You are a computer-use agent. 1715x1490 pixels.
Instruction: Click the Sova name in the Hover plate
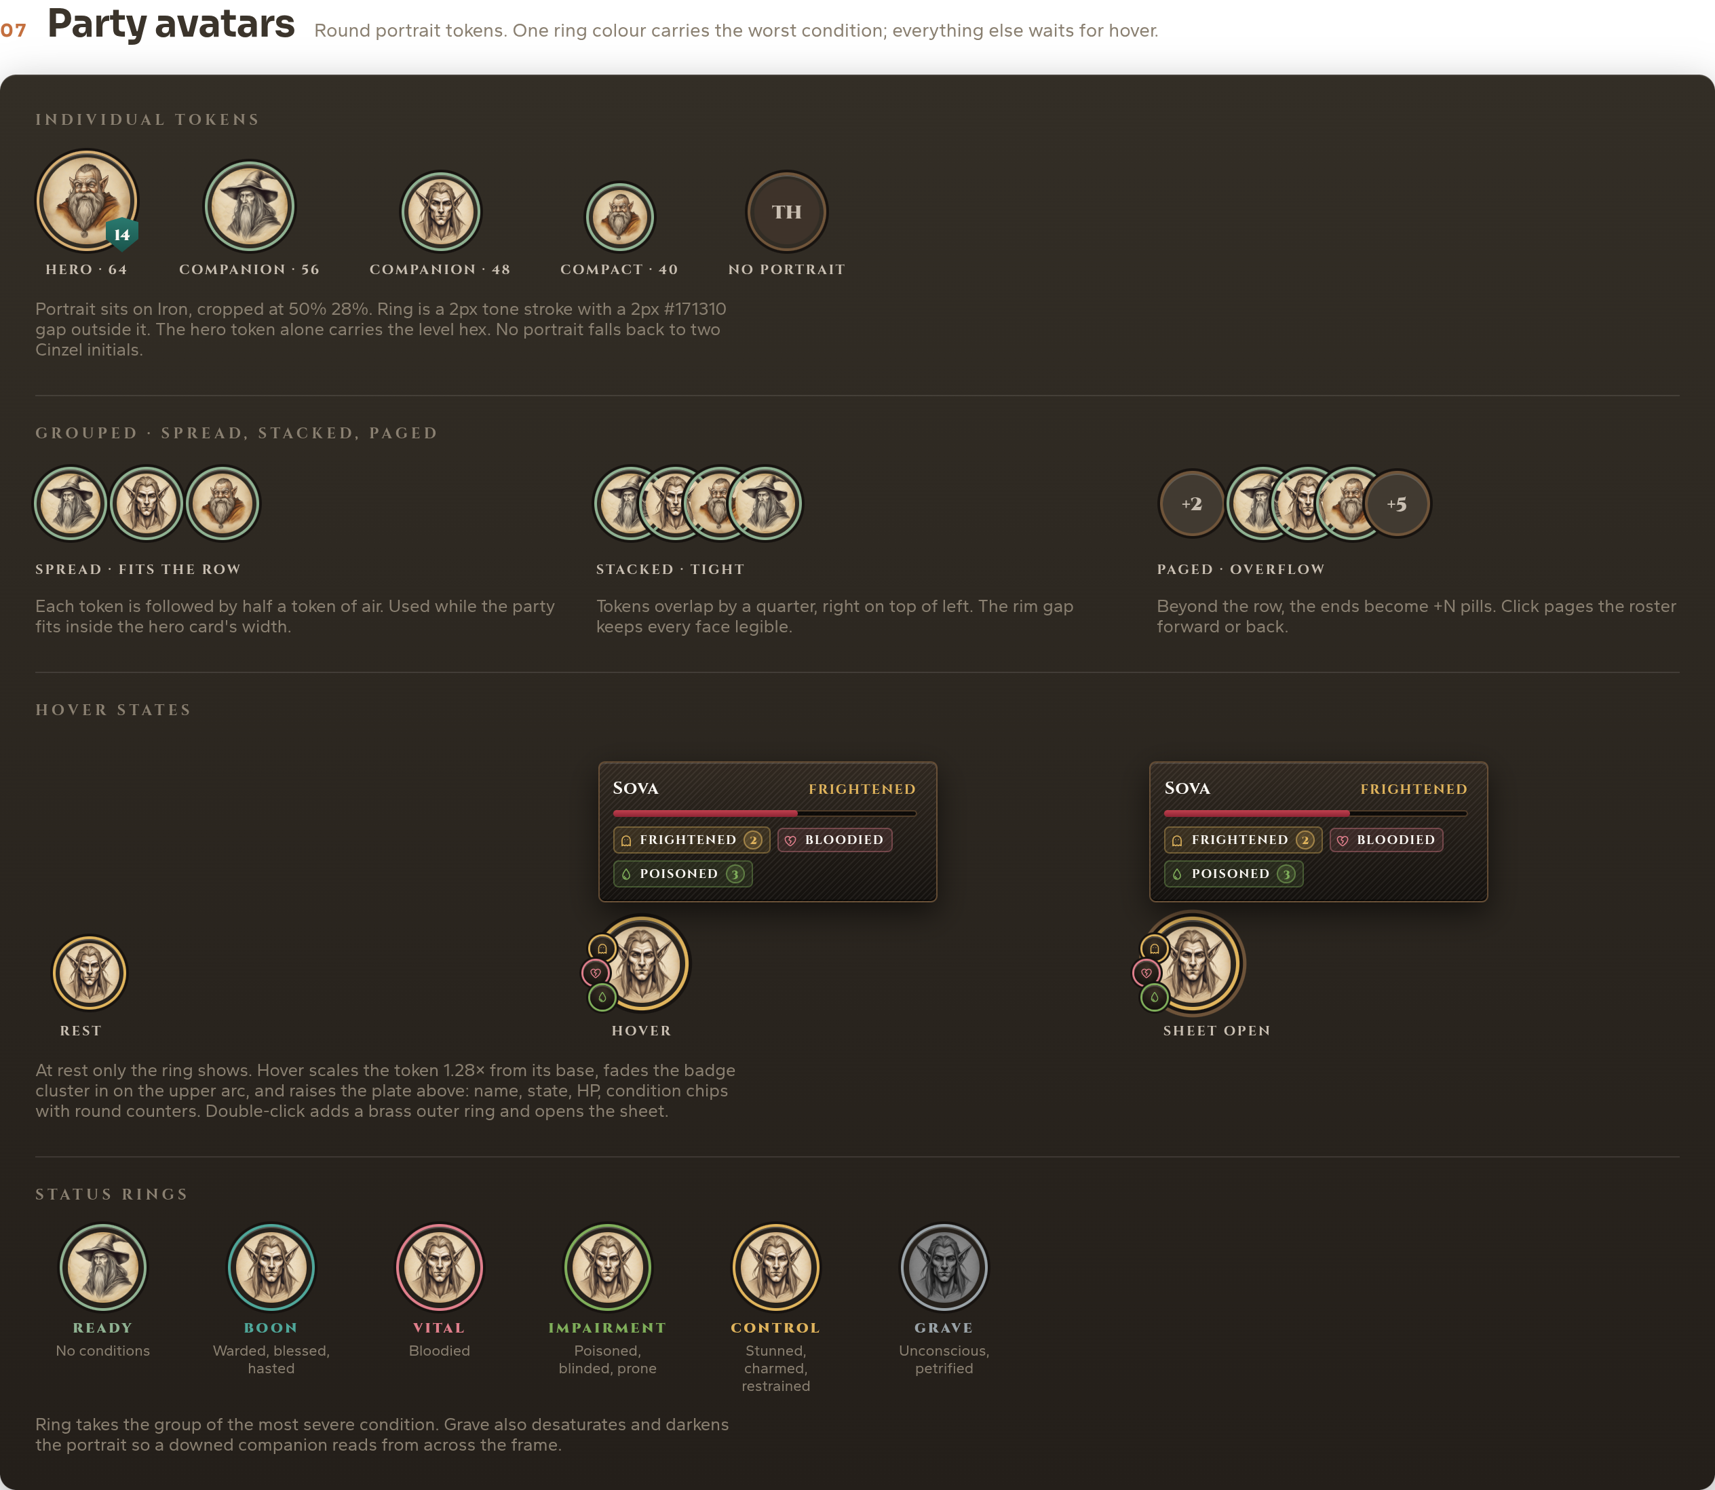tap(636, 788)
